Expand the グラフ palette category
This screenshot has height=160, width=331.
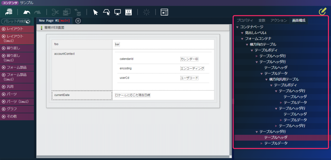(x=17, y=109)
